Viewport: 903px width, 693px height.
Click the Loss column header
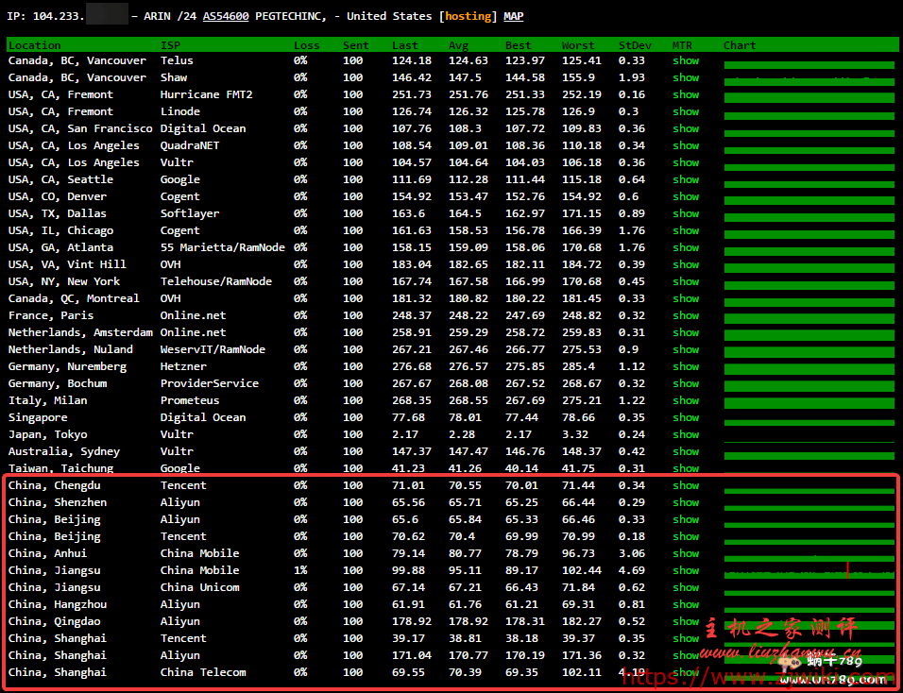[306, 44]
